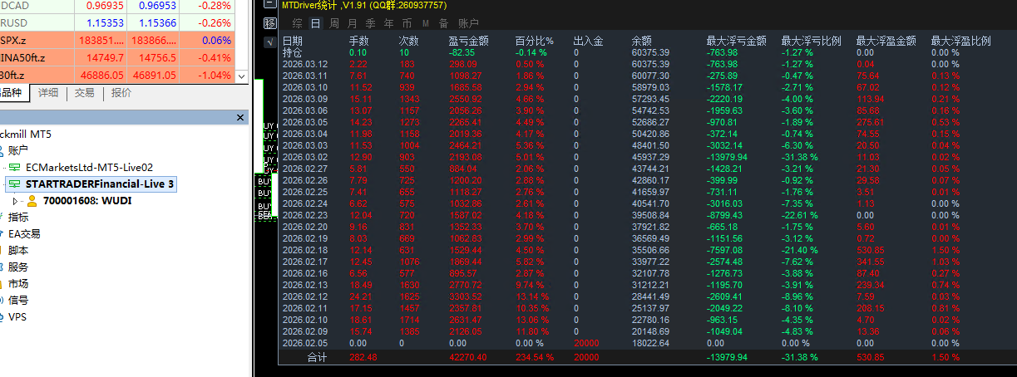This screenshot has height=377, width=1017.
Task: Click the 2026.02.23 date row
Action: 305,215
